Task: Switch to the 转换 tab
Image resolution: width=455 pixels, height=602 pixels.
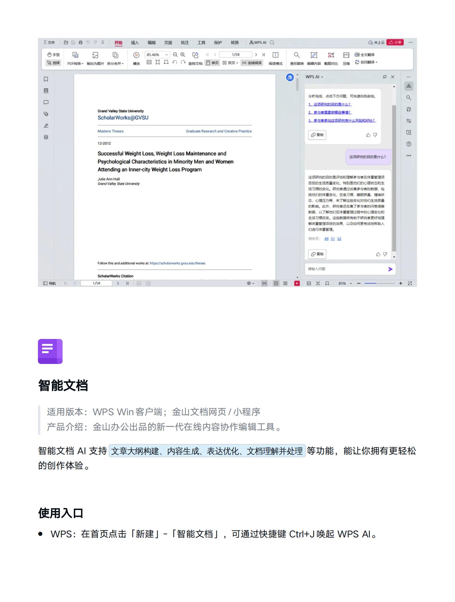Action: [x=235, y=43]
